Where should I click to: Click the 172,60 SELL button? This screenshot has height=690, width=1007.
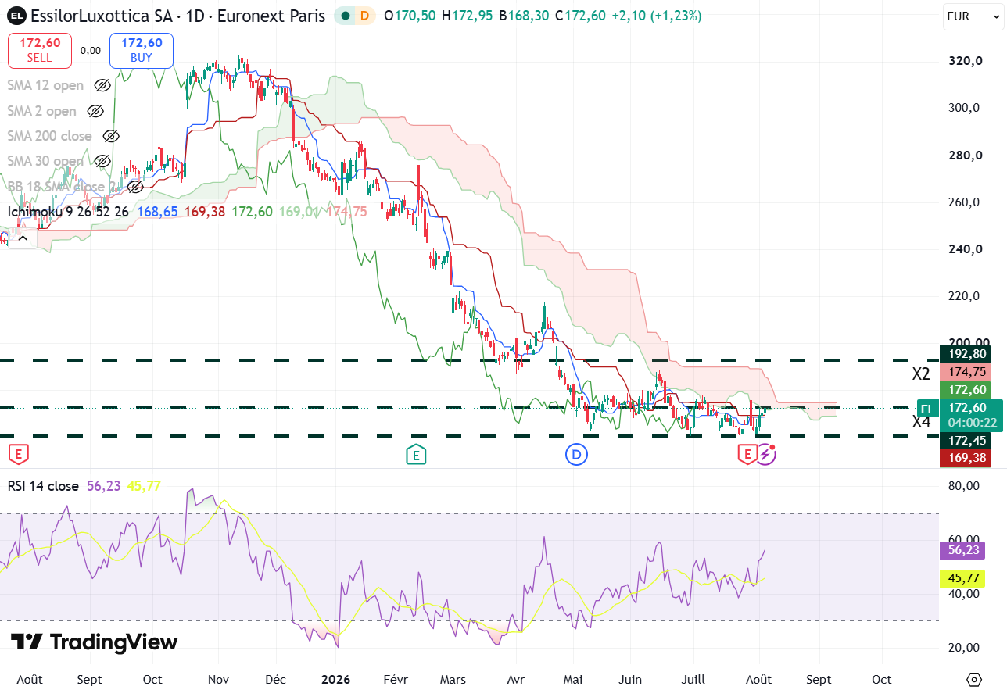(x=40, y=51)
